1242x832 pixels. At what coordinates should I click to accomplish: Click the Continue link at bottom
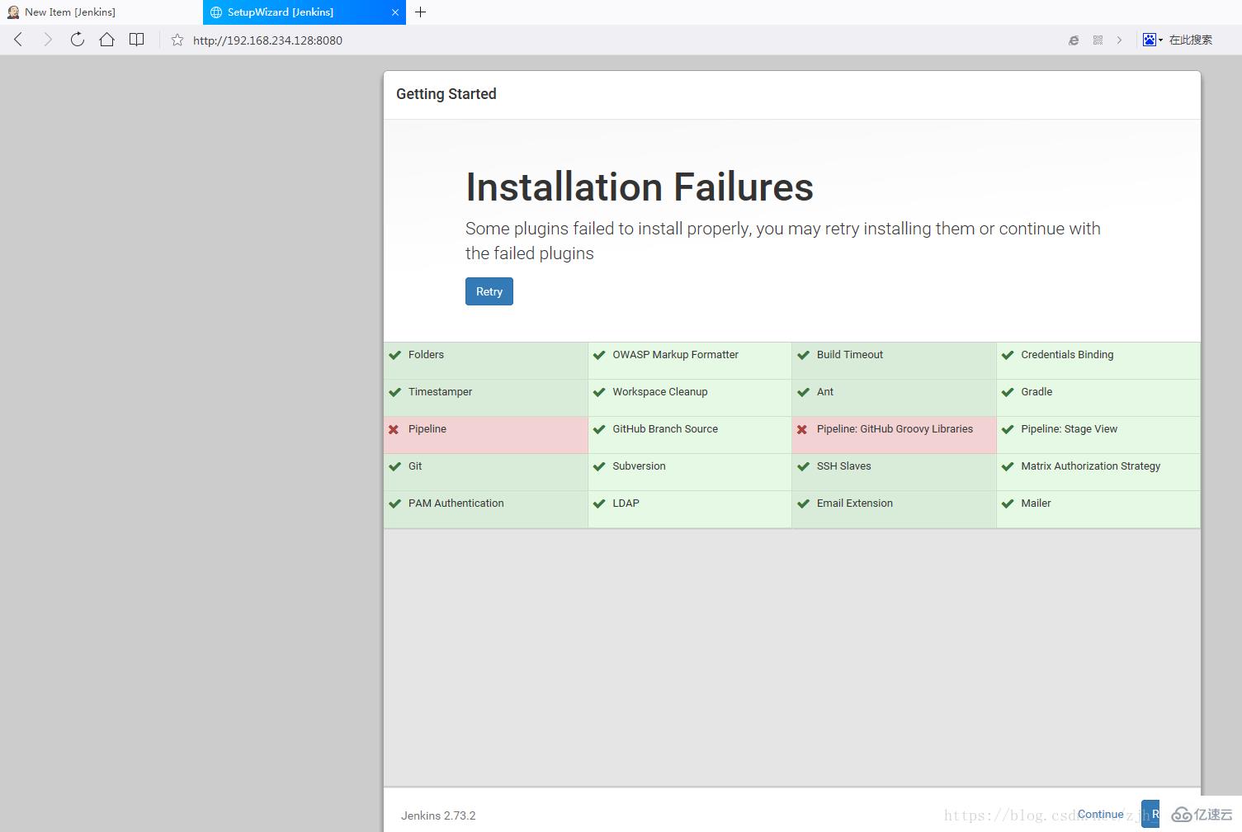[1100, 814]
